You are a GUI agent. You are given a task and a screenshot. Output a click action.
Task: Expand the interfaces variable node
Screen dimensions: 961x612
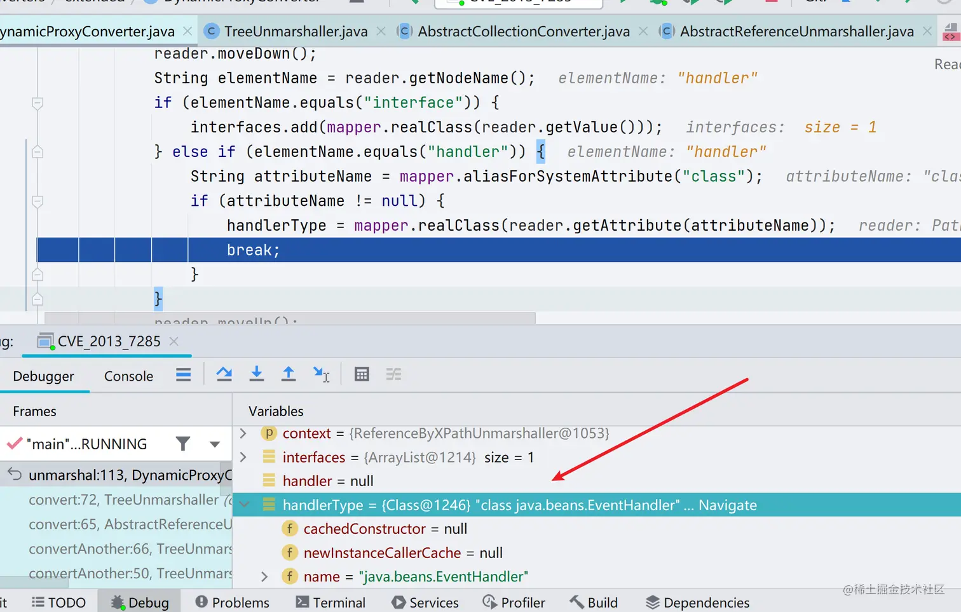coord(243,457)
